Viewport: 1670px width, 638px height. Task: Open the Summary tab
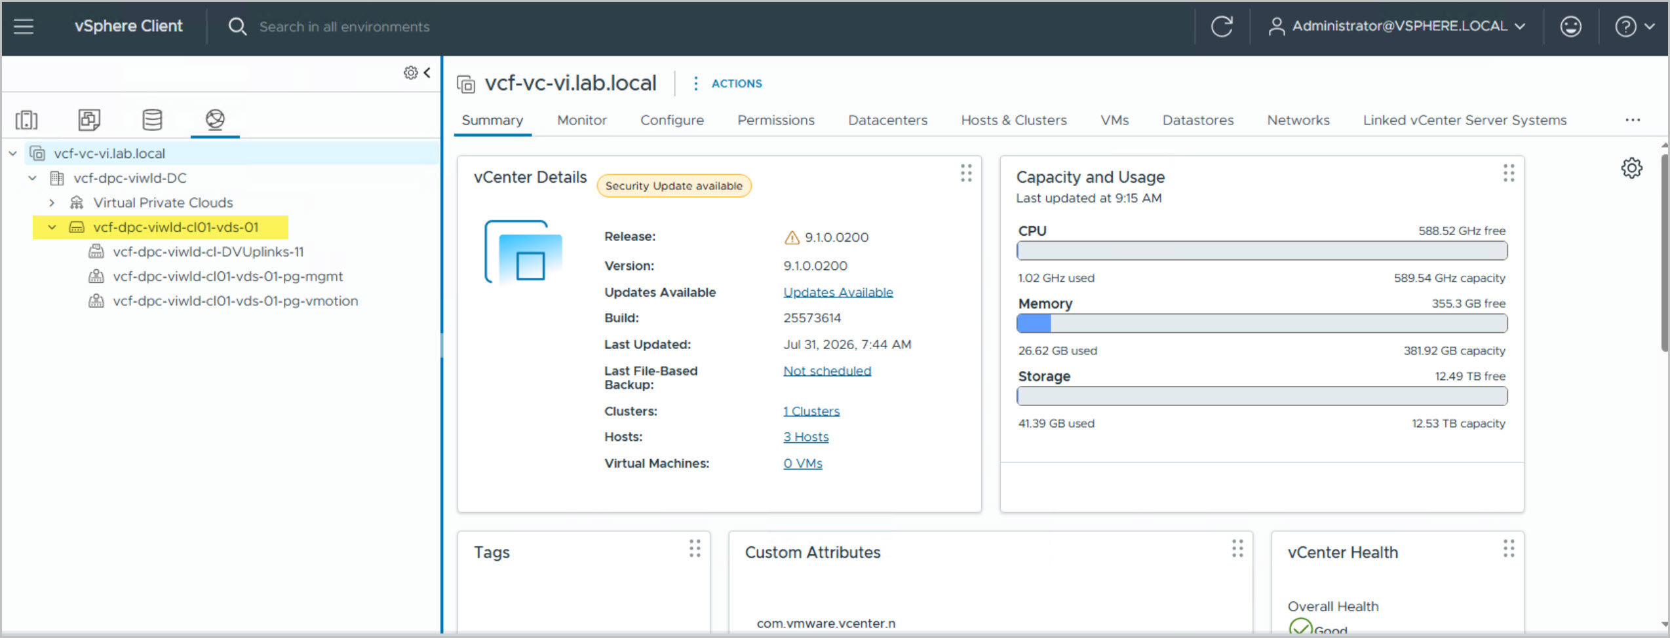pyautogui.click(x=492, y=120)
